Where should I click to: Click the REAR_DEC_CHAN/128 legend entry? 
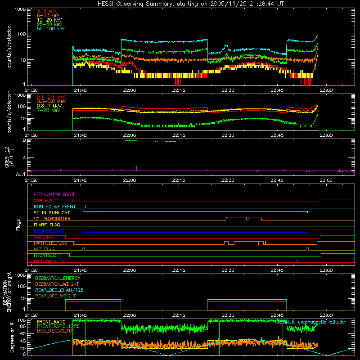[x=59, y=290]
